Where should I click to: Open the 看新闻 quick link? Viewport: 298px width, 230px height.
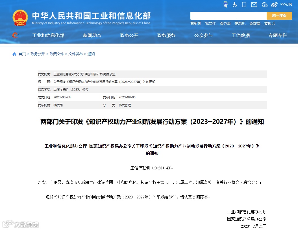[x=195, y=23]
